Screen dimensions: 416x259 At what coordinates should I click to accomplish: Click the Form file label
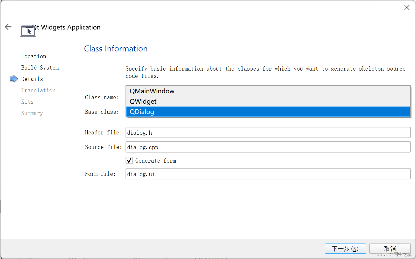pos(100,174)
